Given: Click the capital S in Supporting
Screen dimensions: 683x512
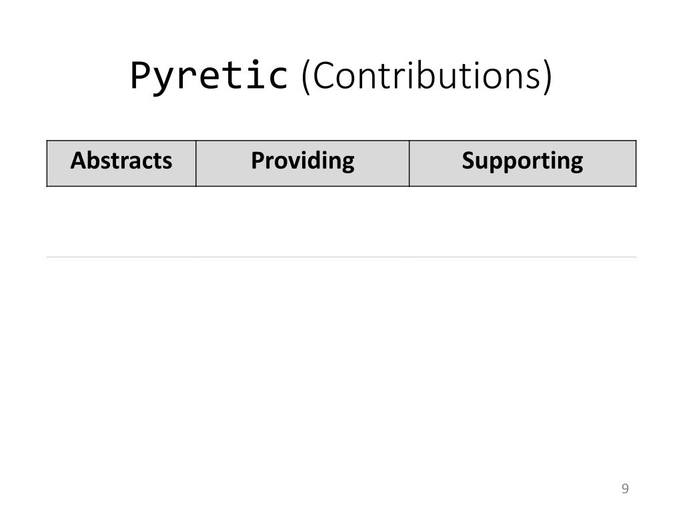Looking at the screenshot, I should click(x=469, y=160).
